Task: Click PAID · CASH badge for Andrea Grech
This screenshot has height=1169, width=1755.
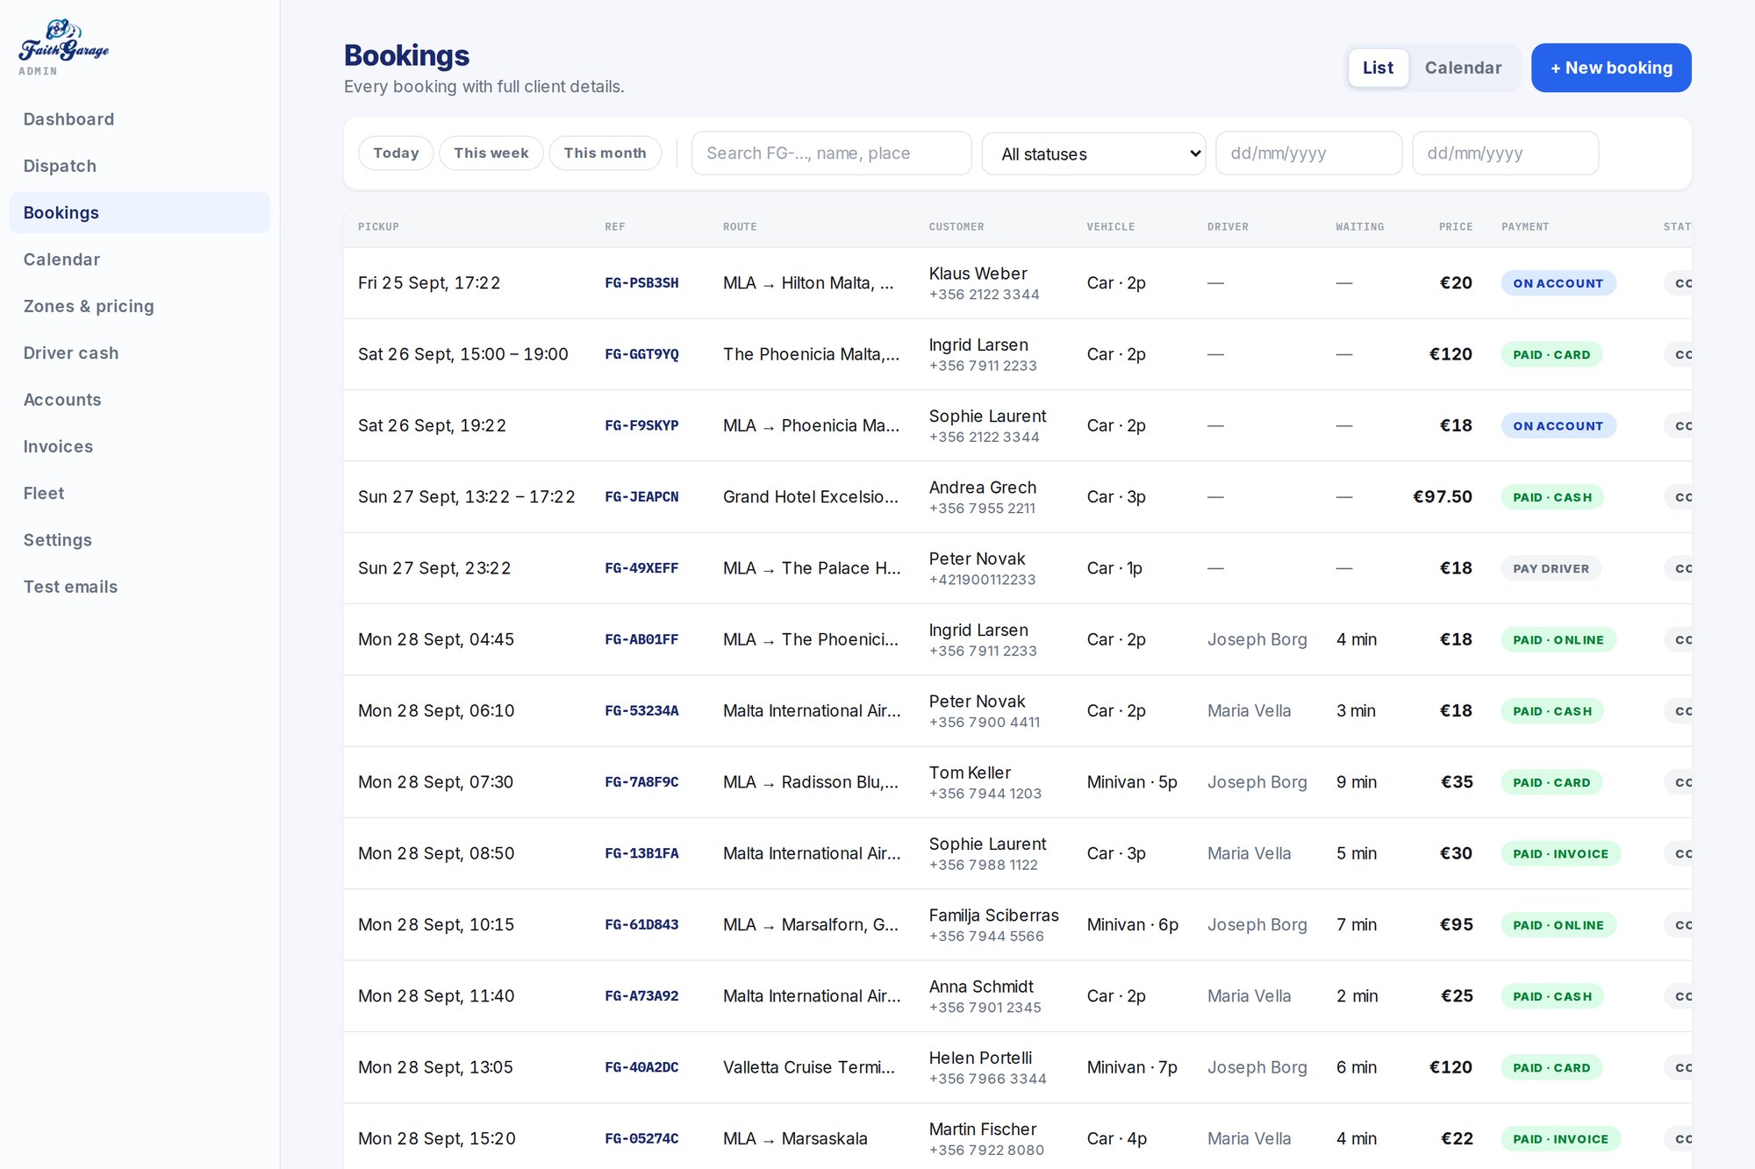Action: click(x=1551, y=497)
